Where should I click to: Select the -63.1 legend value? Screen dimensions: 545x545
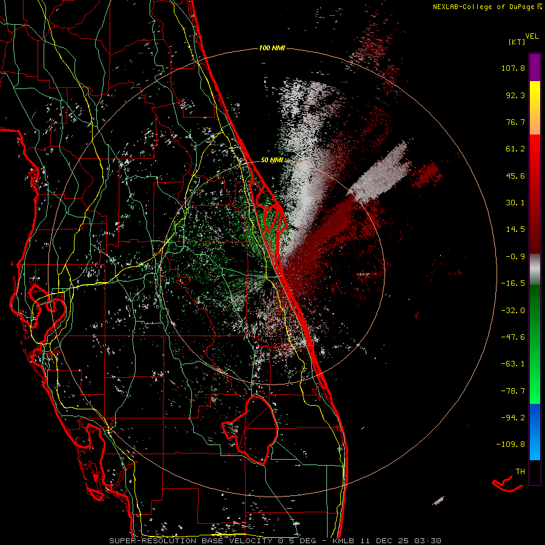tap(513, 364)
